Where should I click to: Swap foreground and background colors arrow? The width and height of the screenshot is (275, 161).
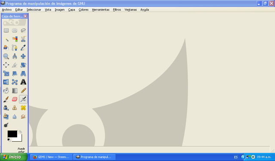[20, 132]
